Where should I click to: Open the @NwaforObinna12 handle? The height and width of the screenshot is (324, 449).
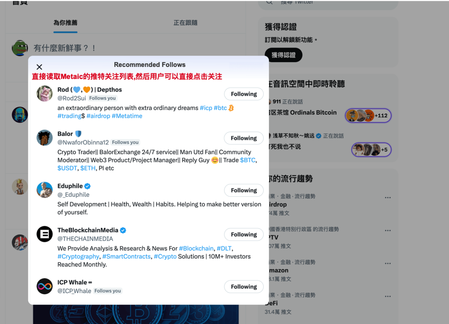83,142
